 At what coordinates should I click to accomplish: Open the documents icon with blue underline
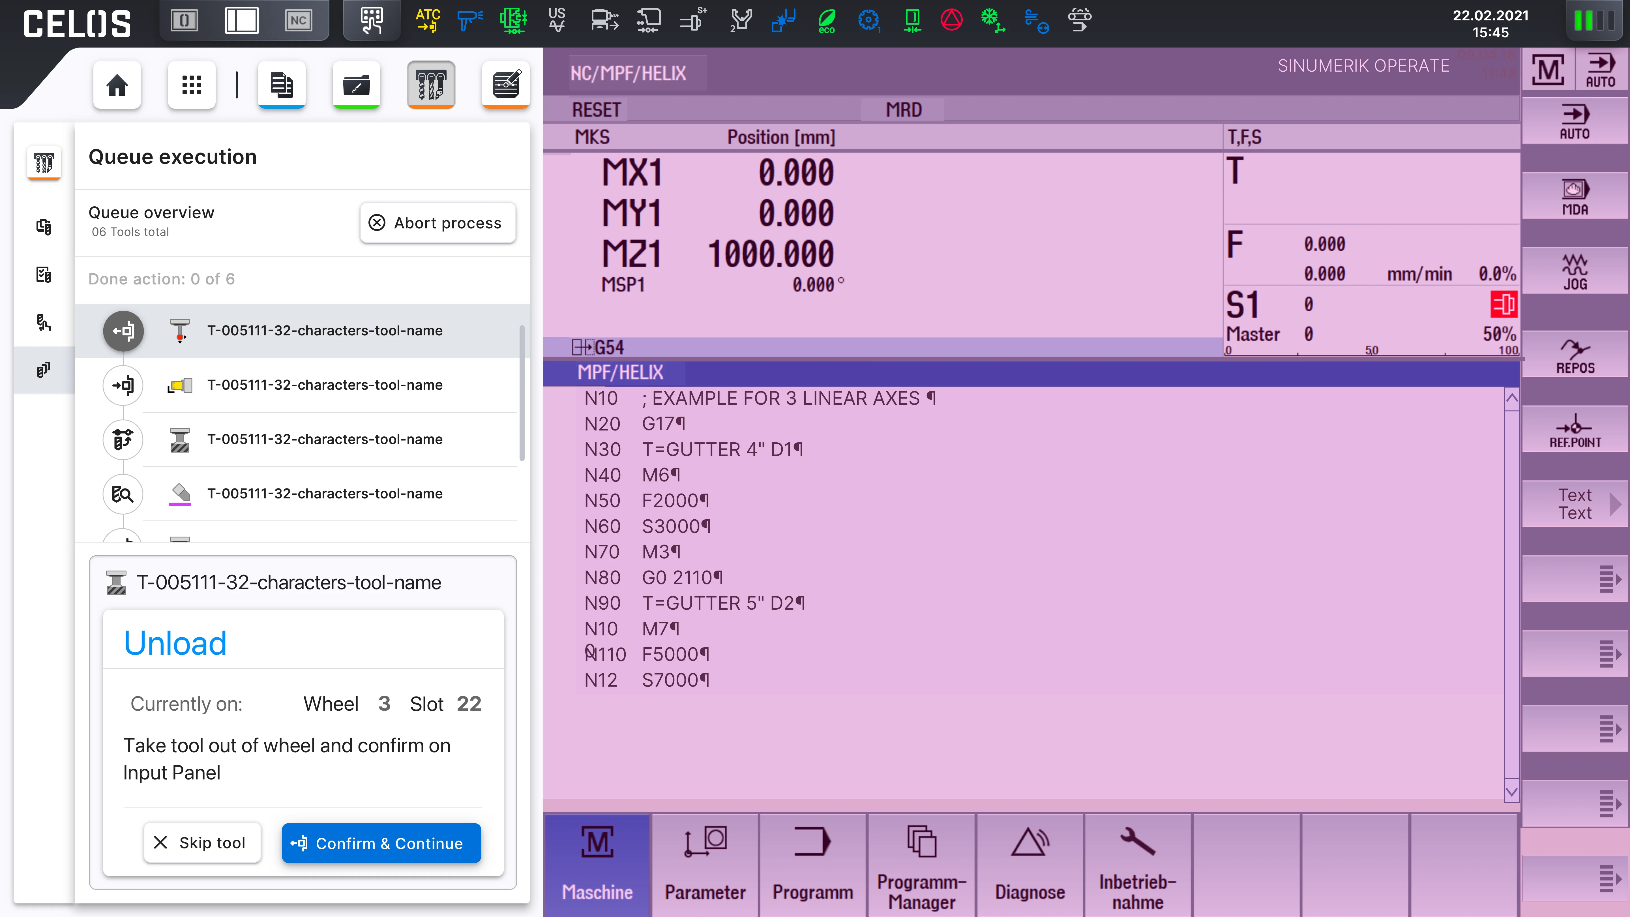pyautogui.click(x=282, y=85)
